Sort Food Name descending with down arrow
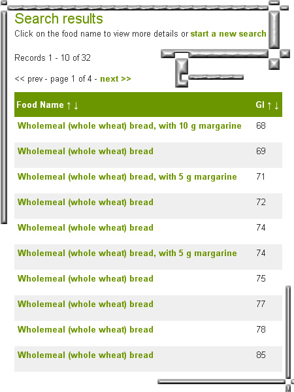 [76, 105]
